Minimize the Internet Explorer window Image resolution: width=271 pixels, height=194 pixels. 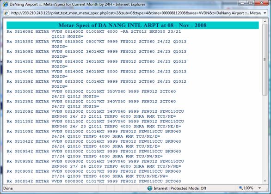(243, 3)
